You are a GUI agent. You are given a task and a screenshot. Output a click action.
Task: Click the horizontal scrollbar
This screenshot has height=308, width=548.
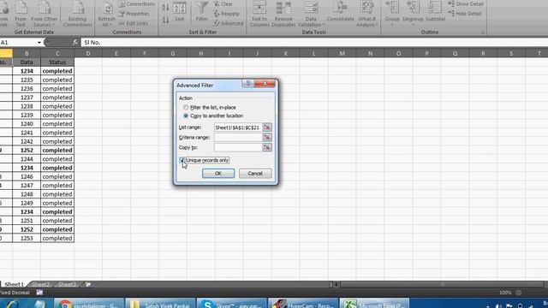click(x=442, y=284)
